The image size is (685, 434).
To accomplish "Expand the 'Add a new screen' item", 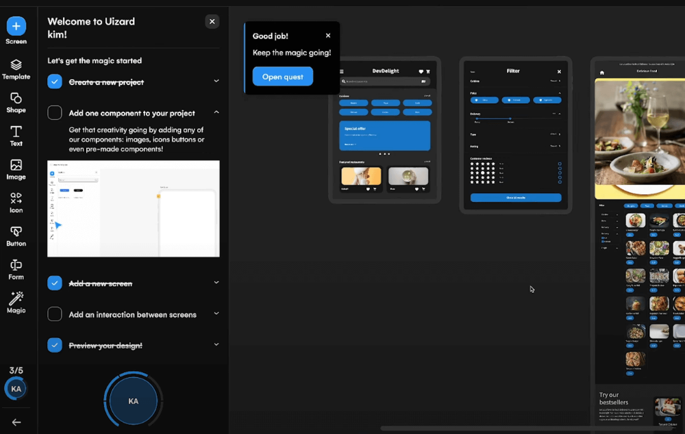I will click(x=216, y=282).
